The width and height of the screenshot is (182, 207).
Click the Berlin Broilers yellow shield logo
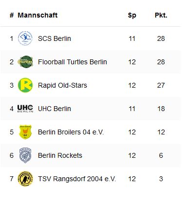click(x=25, y=132)
